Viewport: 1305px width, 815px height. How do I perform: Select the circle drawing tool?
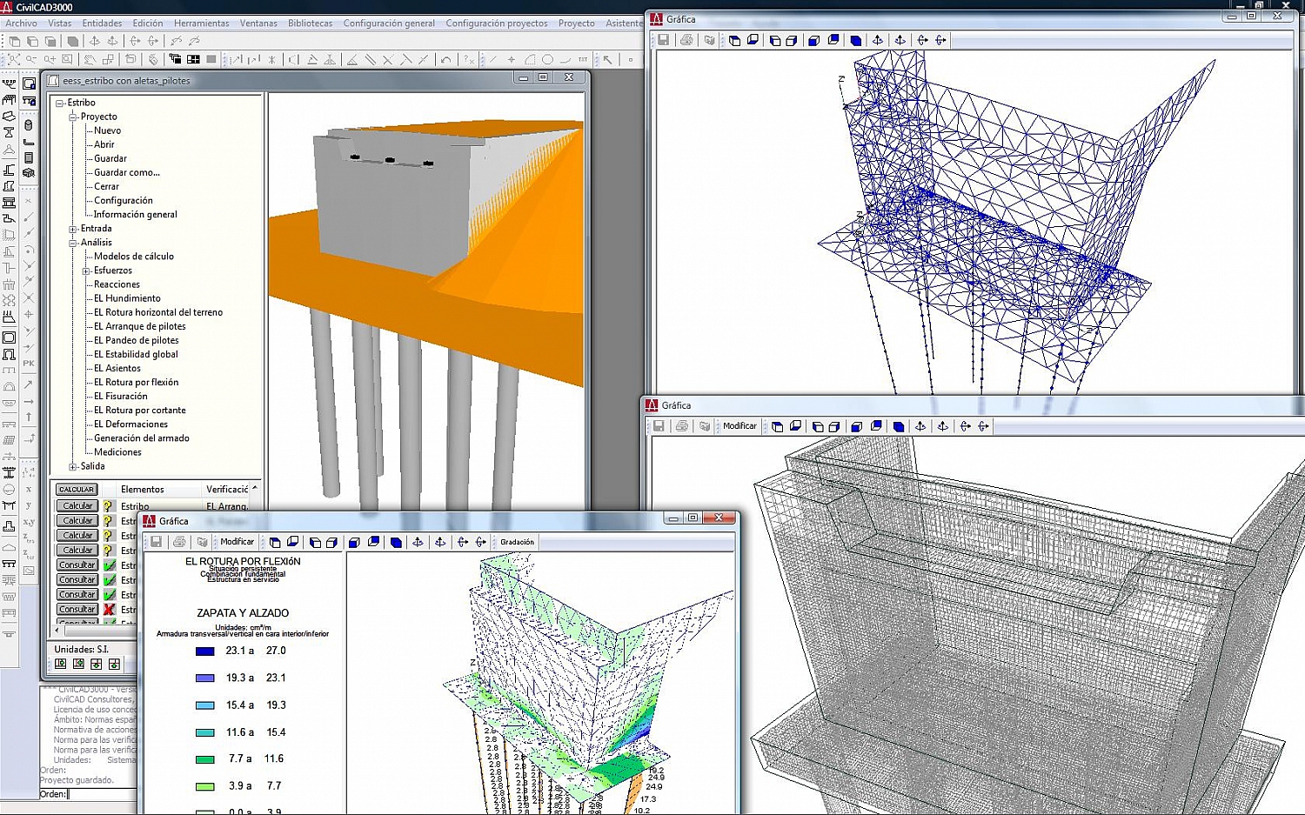pos(547,60)
